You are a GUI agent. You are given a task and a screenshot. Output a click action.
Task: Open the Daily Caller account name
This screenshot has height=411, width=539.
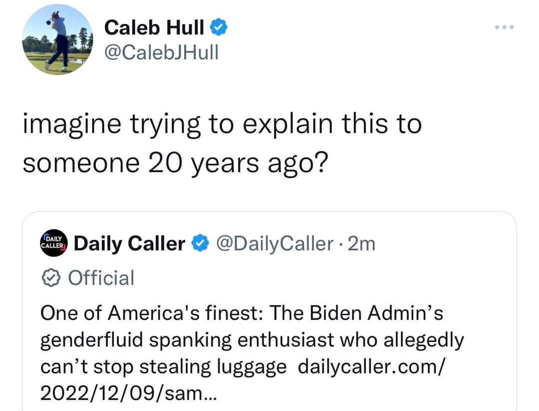(129, 243)
